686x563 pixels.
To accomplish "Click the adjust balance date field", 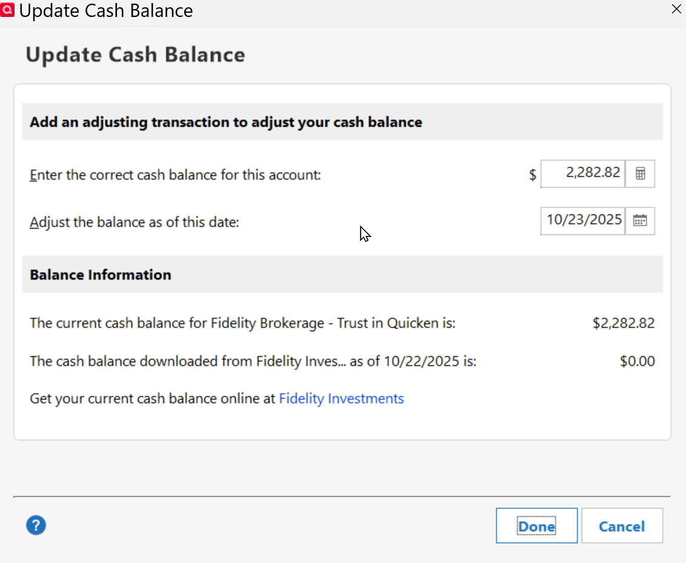I will coord(583,221).
